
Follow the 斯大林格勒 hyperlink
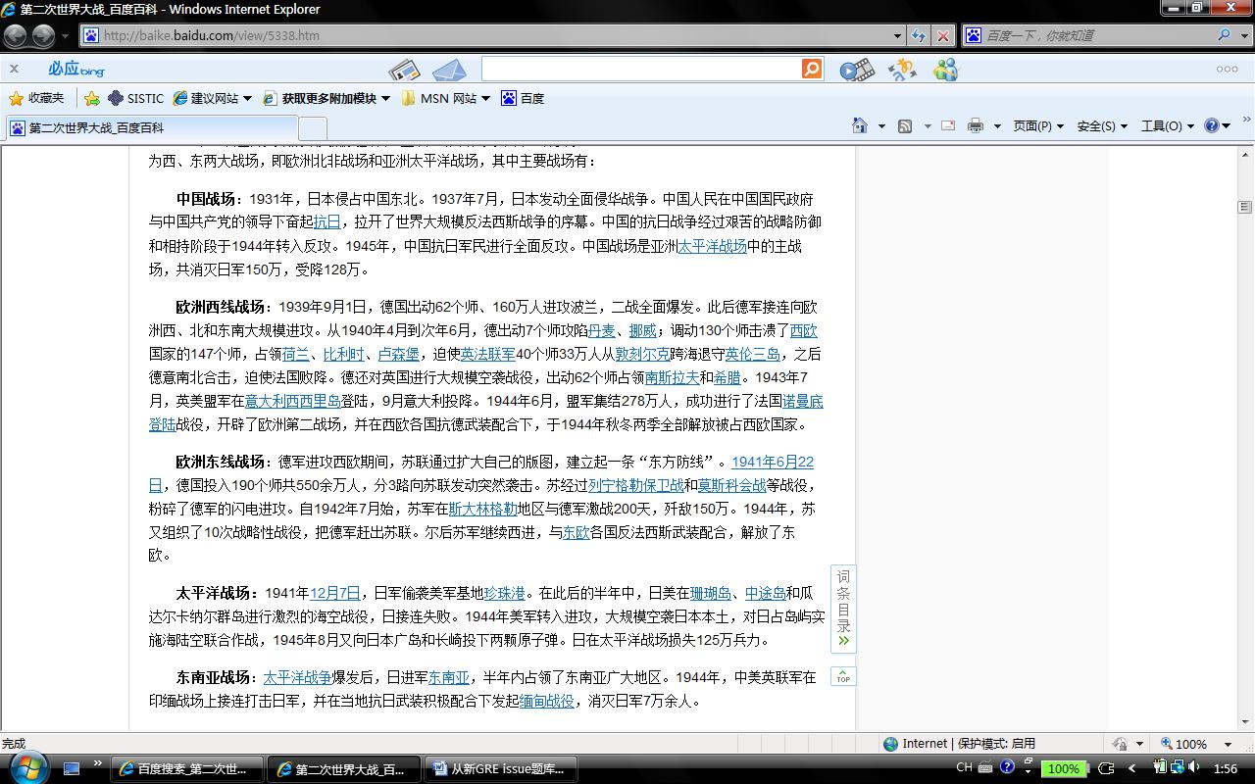[x=483, y=509]
